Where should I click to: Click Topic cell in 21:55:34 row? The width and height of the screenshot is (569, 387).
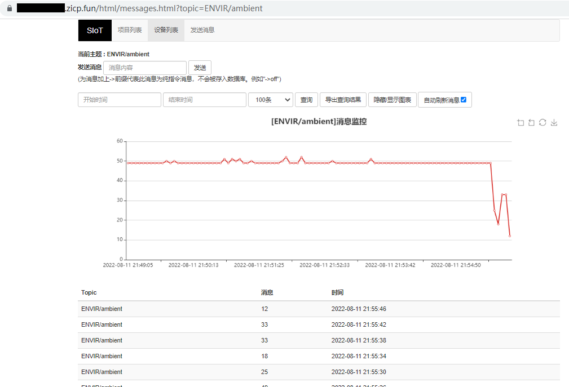(x=102, y=356)
